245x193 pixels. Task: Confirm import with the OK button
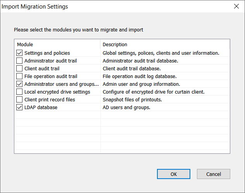(x=174, y=174)
